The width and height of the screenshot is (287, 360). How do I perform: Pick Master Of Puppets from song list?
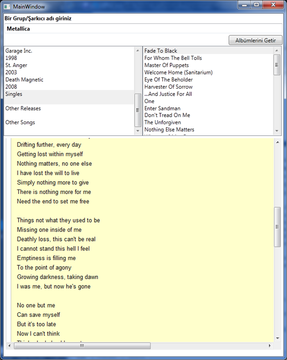[166, 65]
